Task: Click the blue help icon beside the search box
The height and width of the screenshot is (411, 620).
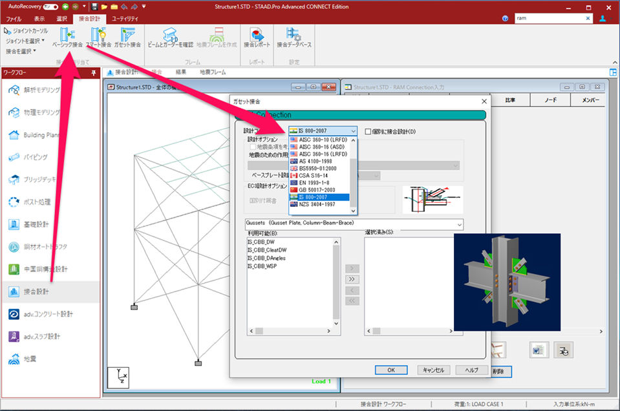Action: click(x=505, y=19)
